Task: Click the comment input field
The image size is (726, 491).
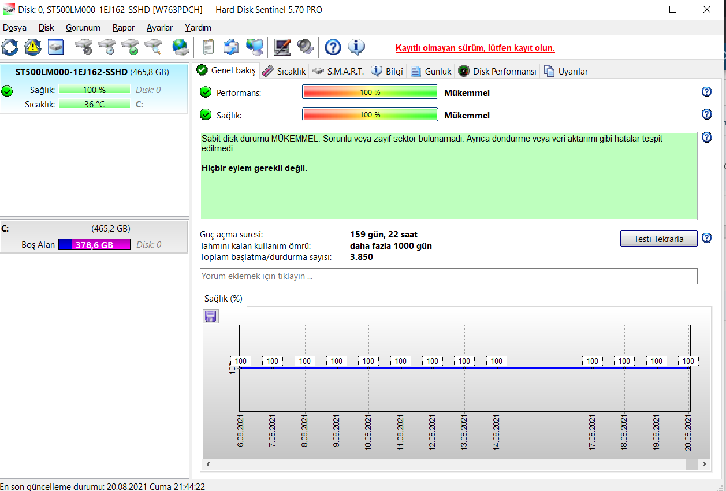Action: pos(449,276)
